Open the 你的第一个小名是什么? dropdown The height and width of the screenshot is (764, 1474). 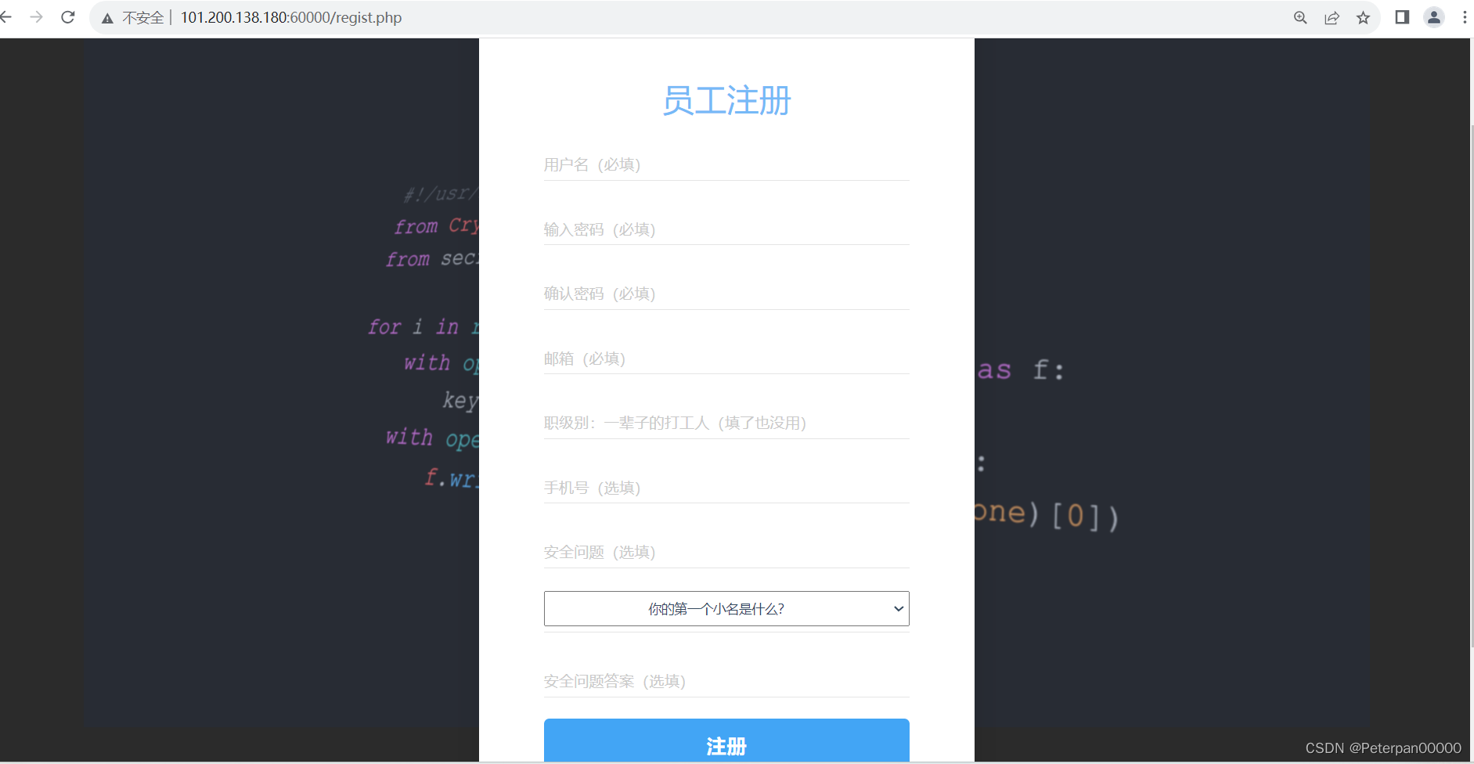[726, 609]
